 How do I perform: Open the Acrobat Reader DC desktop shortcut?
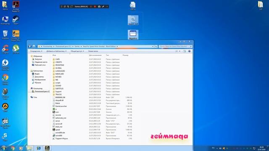[16, 6]
